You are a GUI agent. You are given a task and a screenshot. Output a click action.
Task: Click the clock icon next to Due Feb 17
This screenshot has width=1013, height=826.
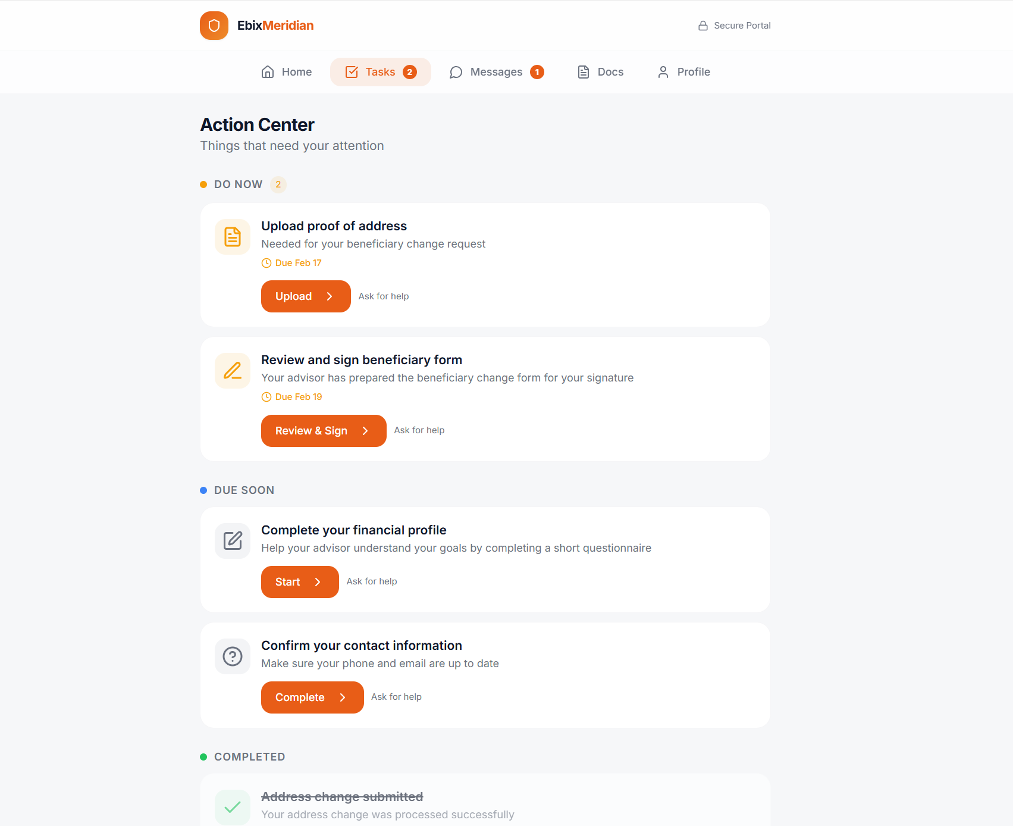pyautogui.click(x=266, y=263)
